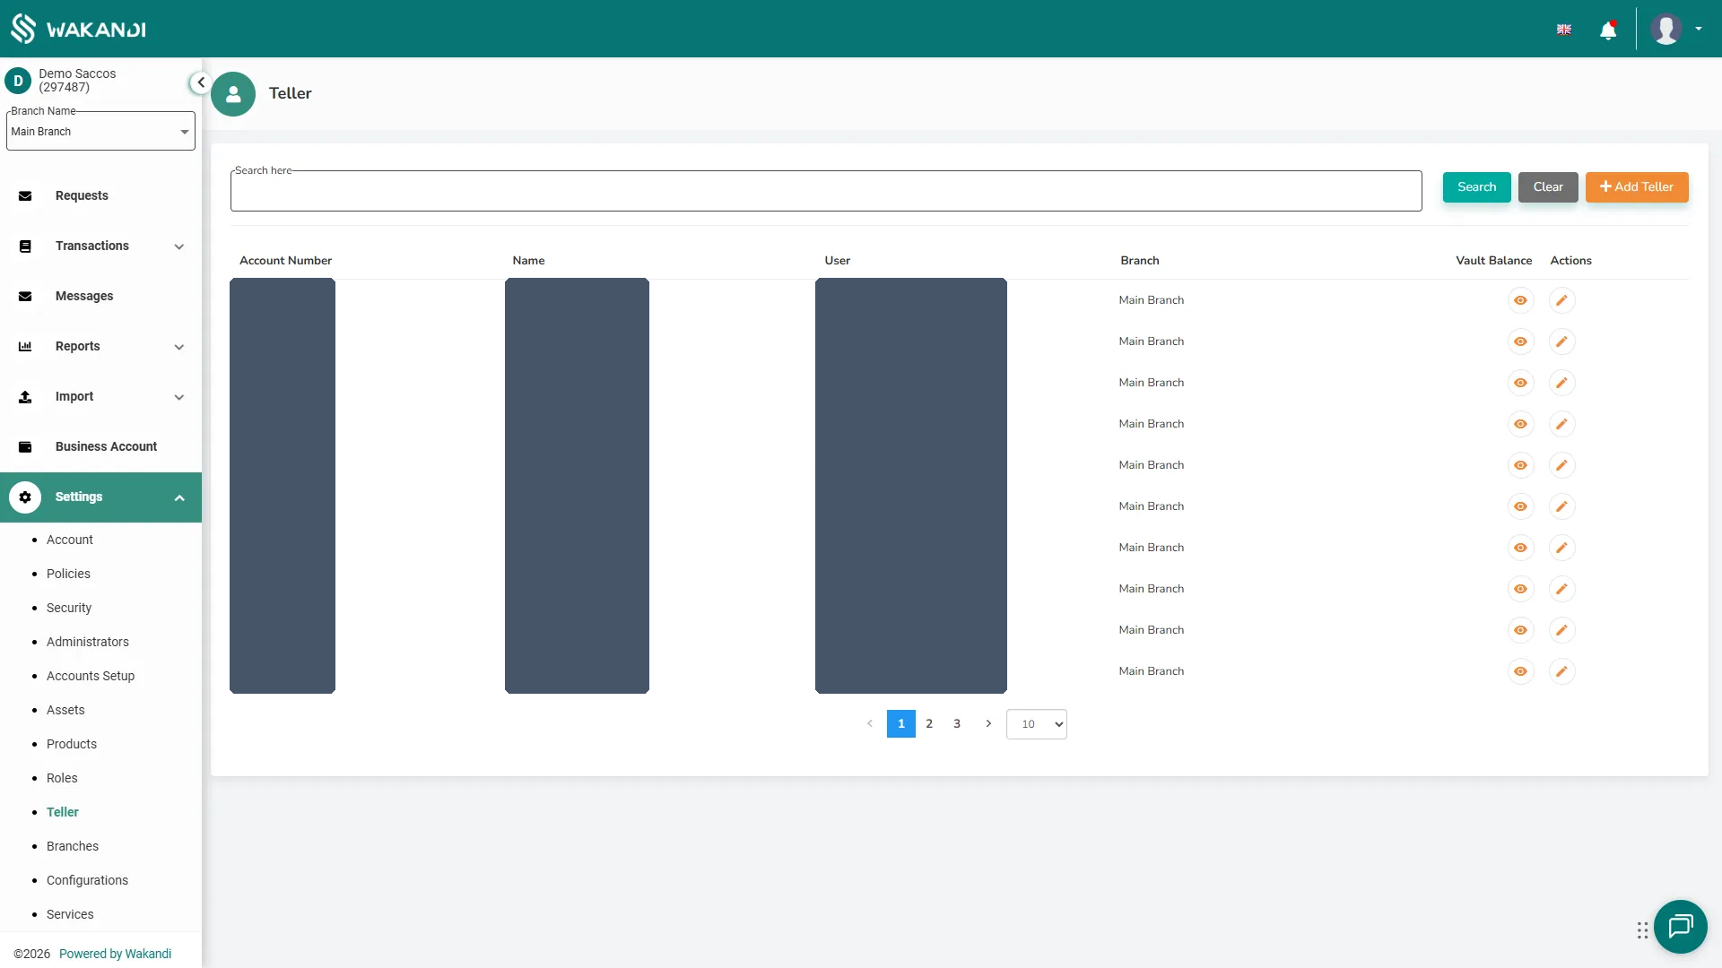Open notifications bell

coord(1608,30)
